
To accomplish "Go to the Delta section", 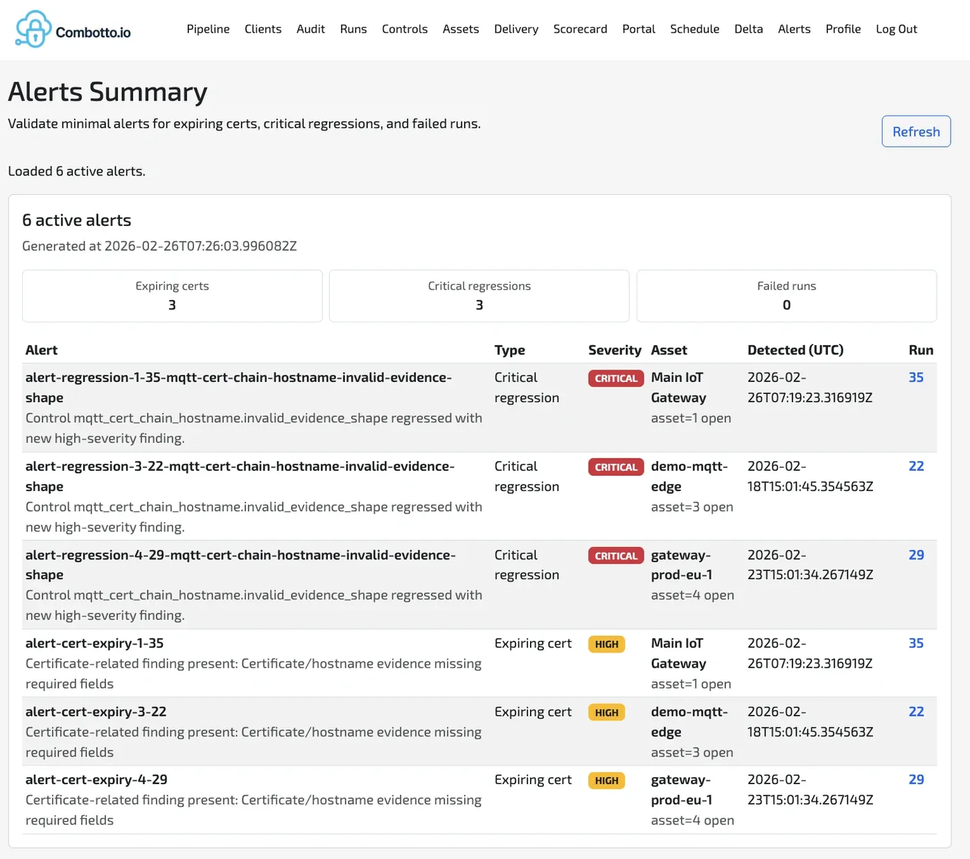I will (748, 29).
